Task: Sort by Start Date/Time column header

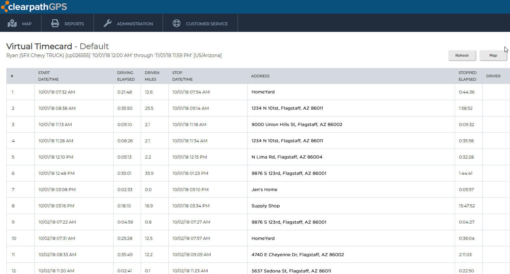Action: point(48,76)
